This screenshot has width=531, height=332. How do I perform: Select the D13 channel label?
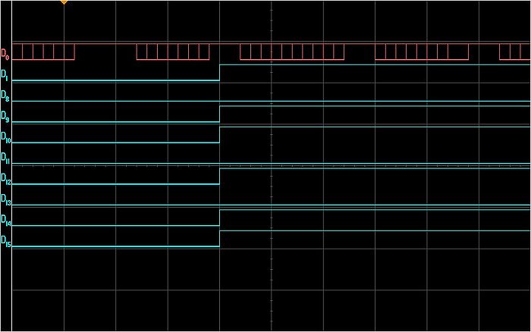pos(6,200)
